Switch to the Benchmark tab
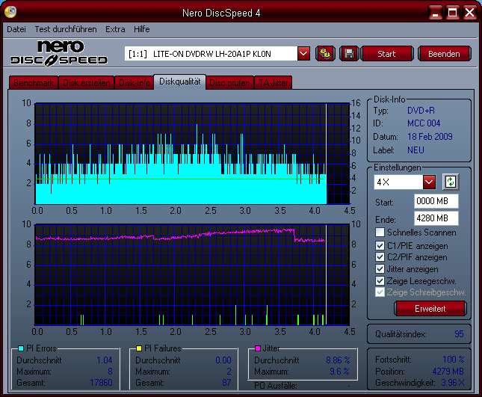The height and width of the screenshot is (397, 482). click(x=34, y=83)
